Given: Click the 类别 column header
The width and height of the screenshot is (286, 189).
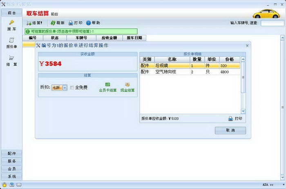Looking at the screenshot, I should (x=147, y=60).
